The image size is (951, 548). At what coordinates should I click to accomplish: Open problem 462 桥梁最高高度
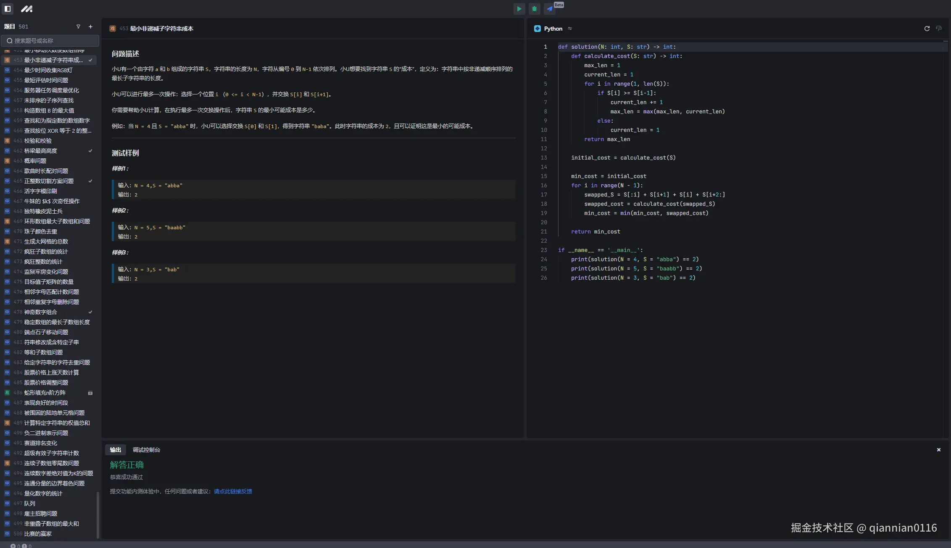tap(41, 151)
